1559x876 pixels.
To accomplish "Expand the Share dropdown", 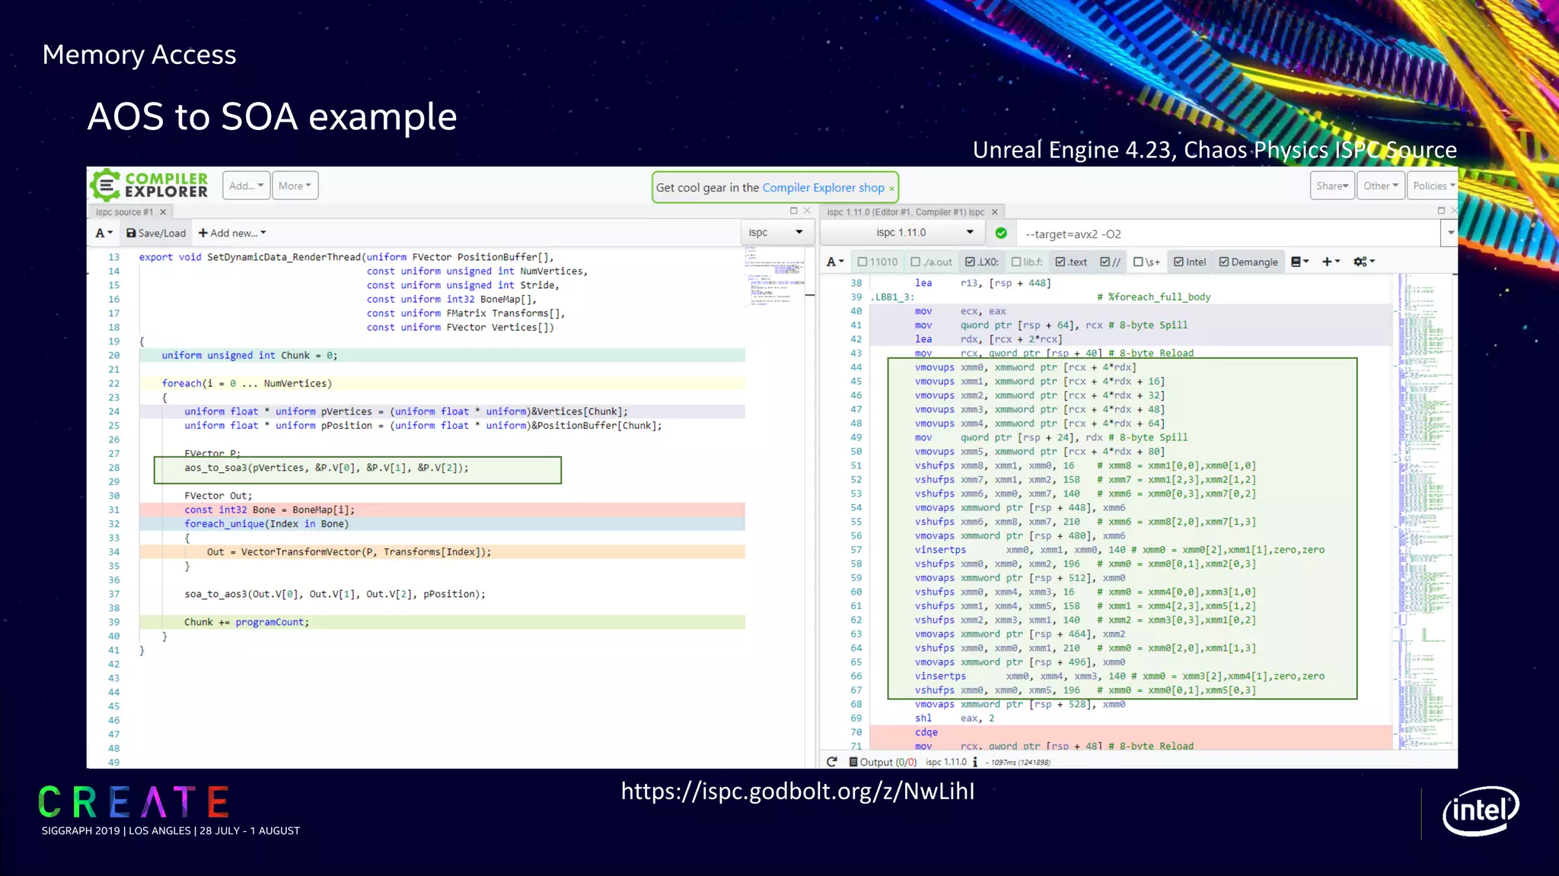I will [1332, 186].
